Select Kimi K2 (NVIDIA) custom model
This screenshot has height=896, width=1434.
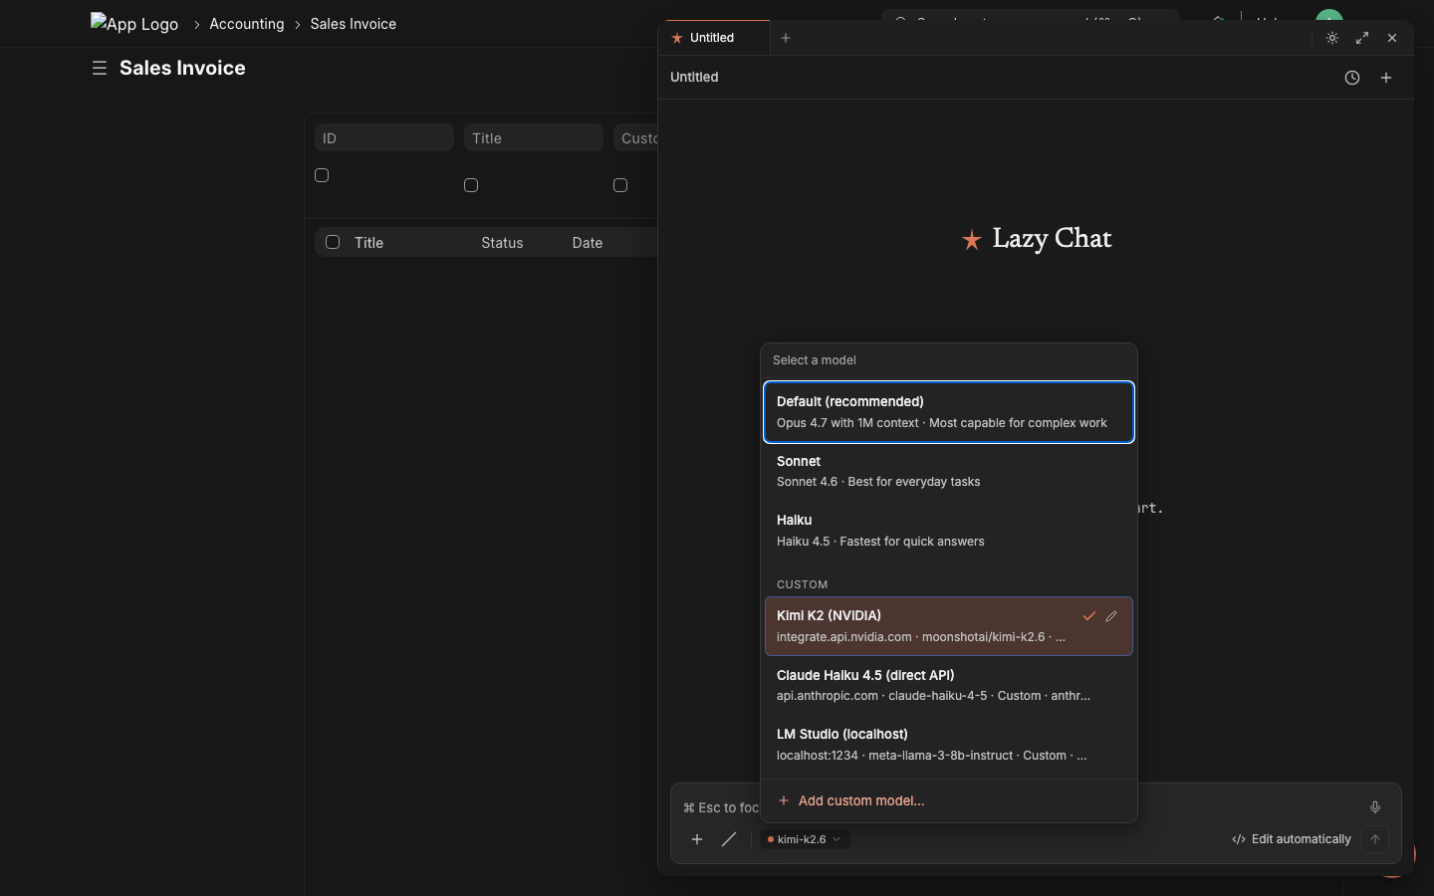tap(949, 626)
